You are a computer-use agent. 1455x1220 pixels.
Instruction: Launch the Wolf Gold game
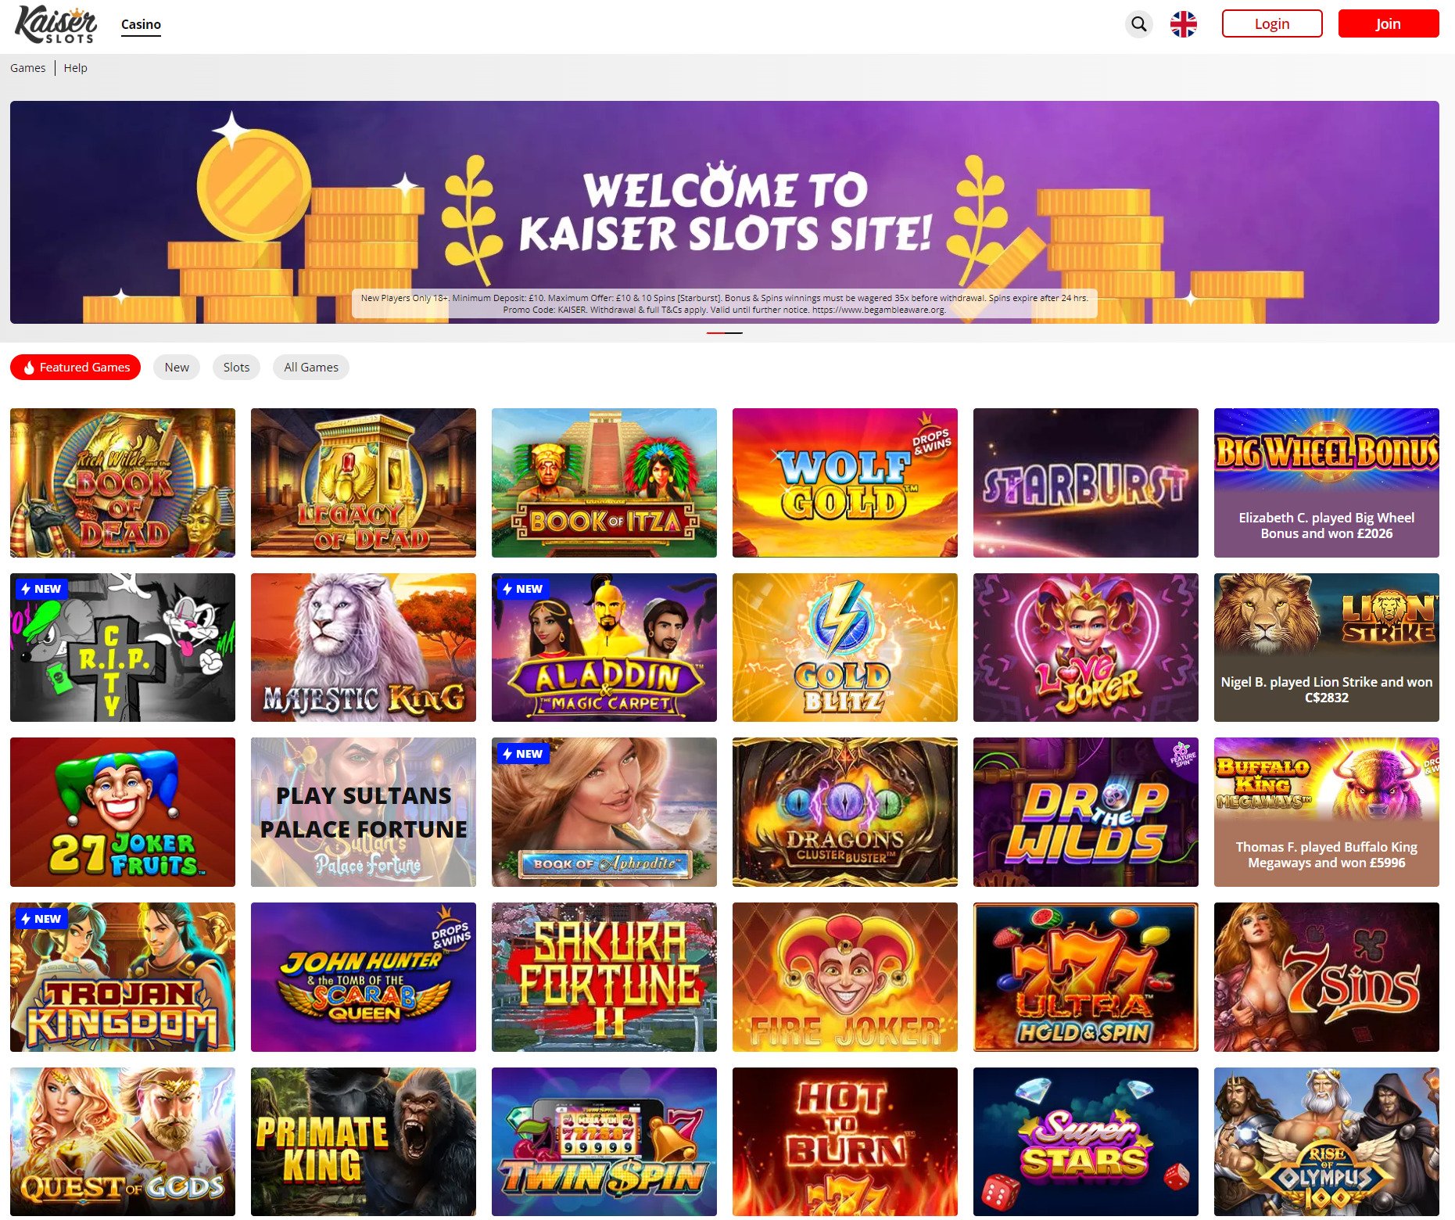[844, 483]
